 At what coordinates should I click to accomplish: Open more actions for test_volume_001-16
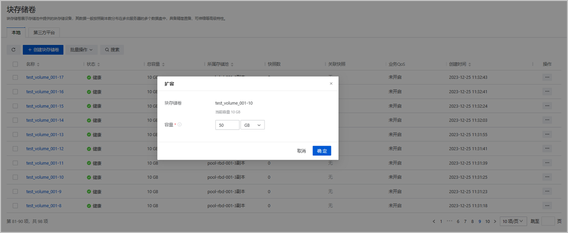pos(547,92)
